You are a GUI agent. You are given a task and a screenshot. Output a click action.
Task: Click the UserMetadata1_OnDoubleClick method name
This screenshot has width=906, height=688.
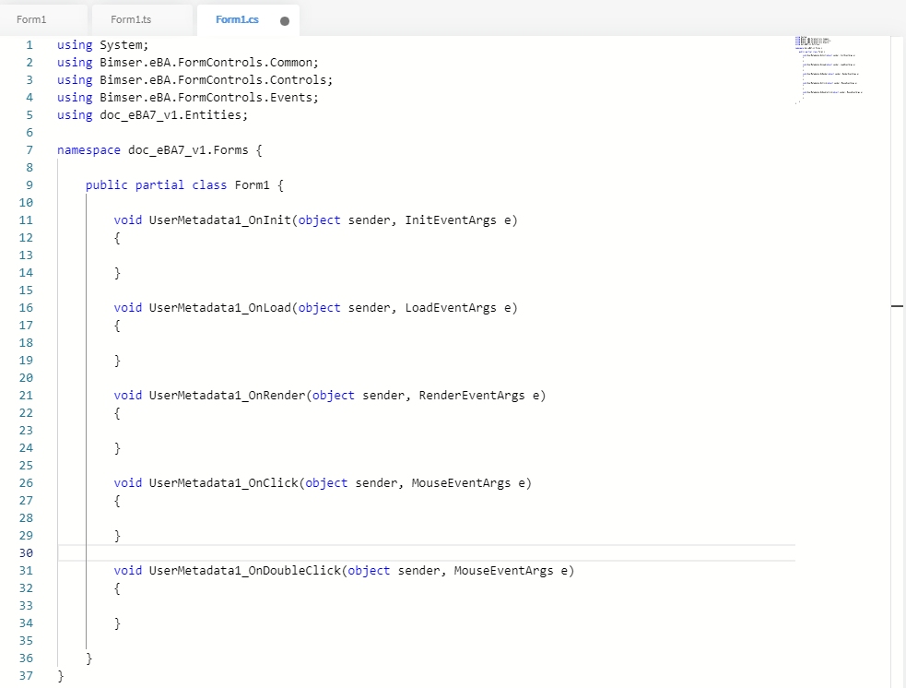point(245,571)
